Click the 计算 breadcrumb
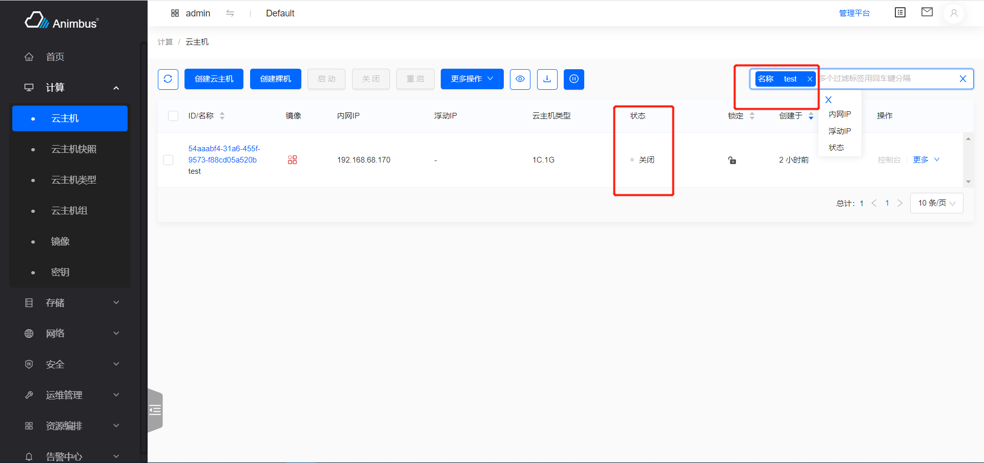 coord(165,42)
